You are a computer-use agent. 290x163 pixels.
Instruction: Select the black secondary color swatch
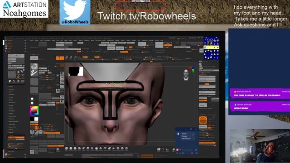[x=32, y=119]
